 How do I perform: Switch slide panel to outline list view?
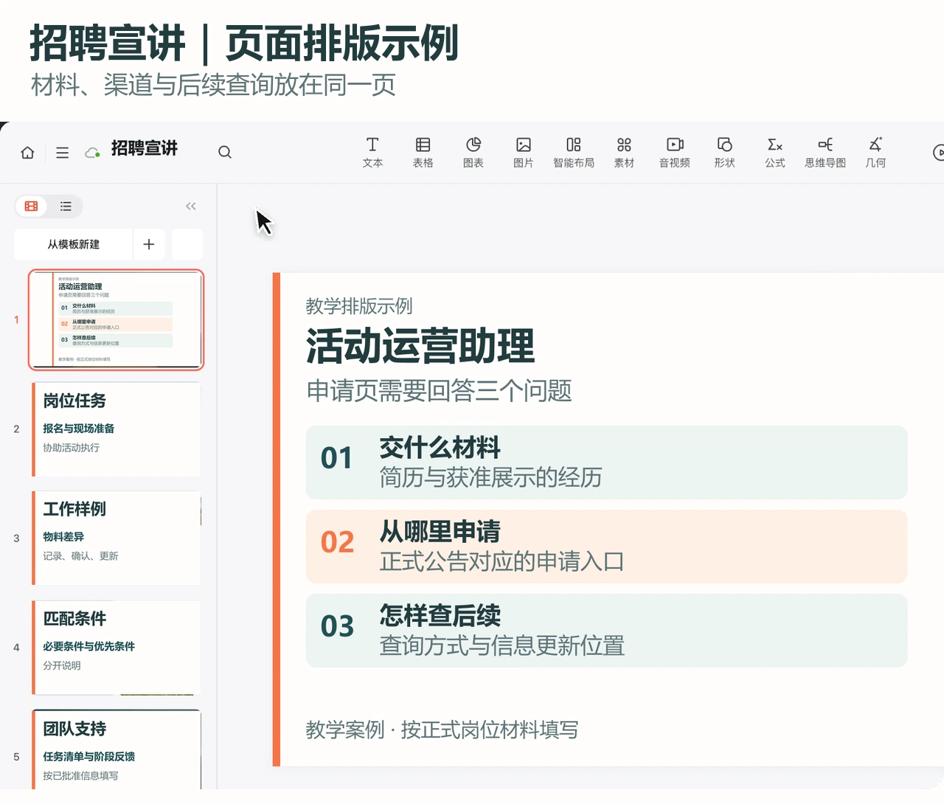coord(66,207)
